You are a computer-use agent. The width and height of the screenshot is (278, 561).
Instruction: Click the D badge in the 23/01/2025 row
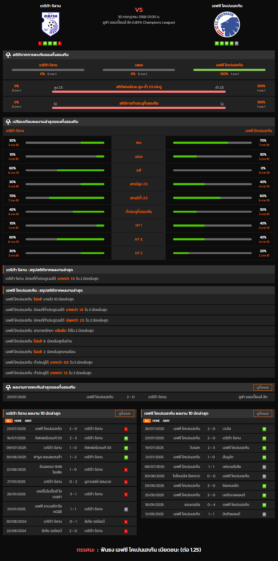coord(126,509)
